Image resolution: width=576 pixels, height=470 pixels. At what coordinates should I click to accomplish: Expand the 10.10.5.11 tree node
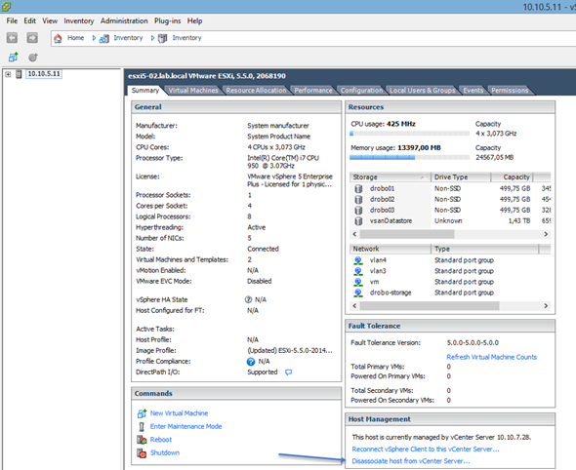8,74
